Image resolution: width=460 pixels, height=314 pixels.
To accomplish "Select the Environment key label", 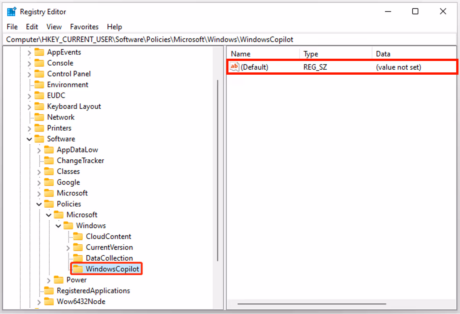I will pyautogui.click(x=68, y=85).
